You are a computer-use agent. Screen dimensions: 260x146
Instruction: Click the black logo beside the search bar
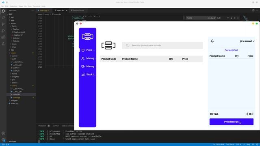pos(108,45)
